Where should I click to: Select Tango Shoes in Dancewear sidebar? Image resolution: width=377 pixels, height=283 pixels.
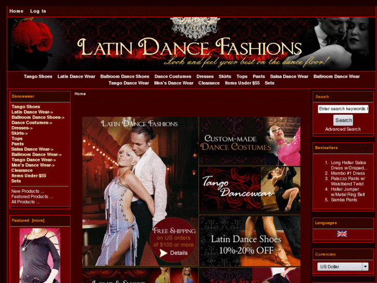[x=25, y=106]
